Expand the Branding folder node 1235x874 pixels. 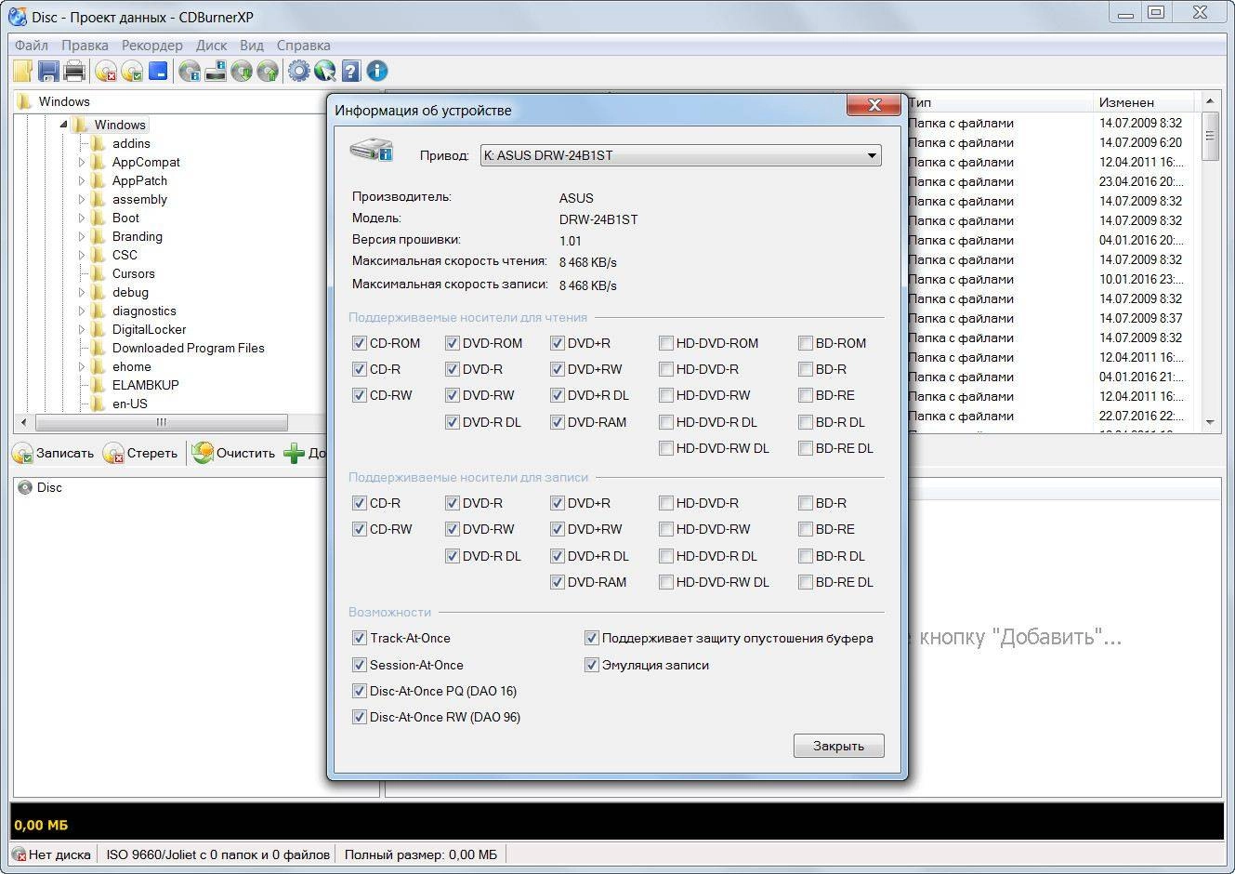(x=82, y=236)
